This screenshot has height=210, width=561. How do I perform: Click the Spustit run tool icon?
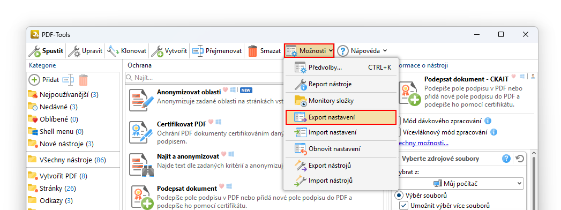click(x=35, y=51)
